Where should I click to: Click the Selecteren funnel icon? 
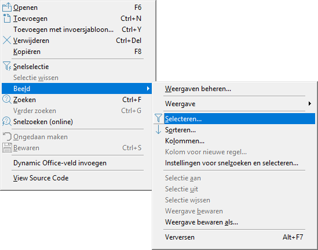(x=158, y=118)
